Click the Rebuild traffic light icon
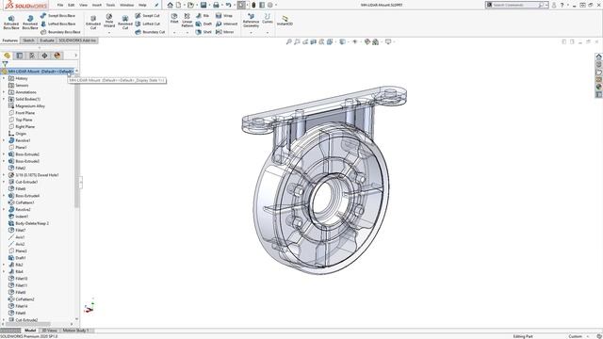 [253, 5]
